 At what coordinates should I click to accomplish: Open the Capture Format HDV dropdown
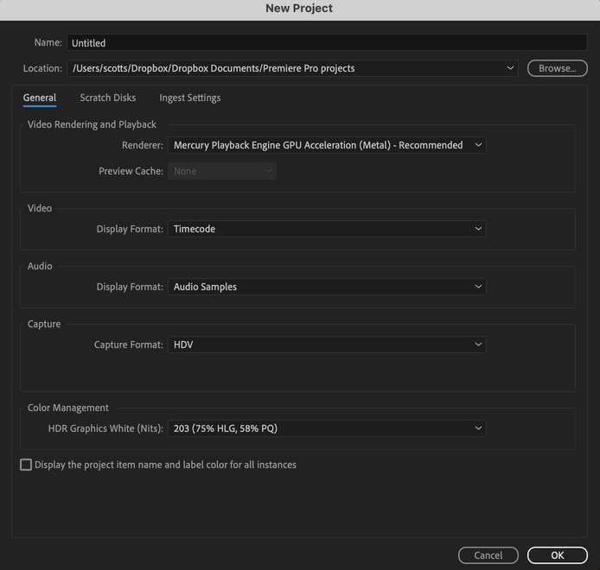click(x=327, y=345)
